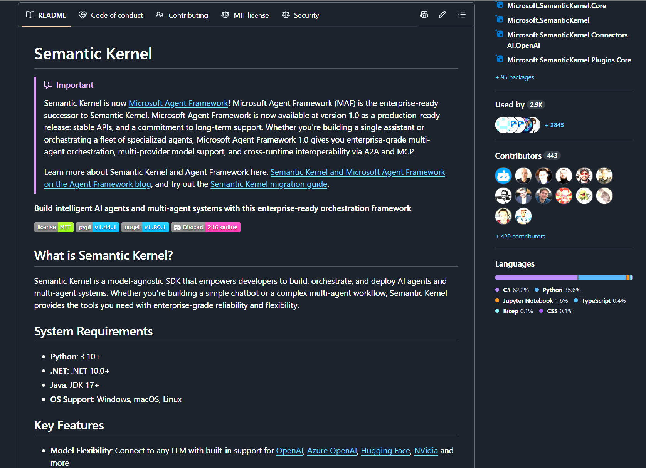The height and width of the screenshot is (468, 646).
Task: Open the NVidia link
Action: click(426, 451)
